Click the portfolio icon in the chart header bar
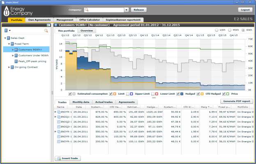 click(56, 25)
